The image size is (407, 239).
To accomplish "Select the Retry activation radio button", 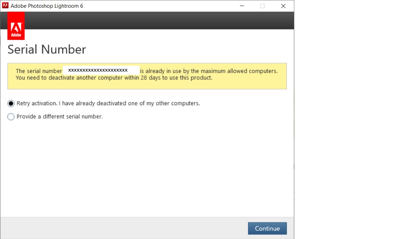I will [11, 103].
